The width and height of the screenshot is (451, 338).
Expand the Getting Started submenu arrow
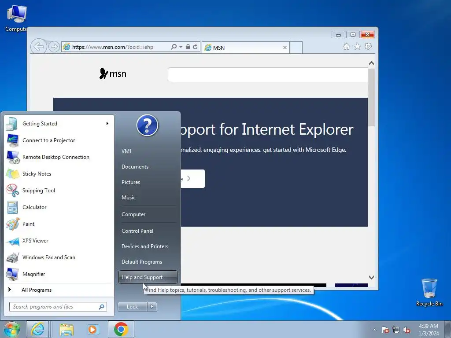[x=107, y=124]
